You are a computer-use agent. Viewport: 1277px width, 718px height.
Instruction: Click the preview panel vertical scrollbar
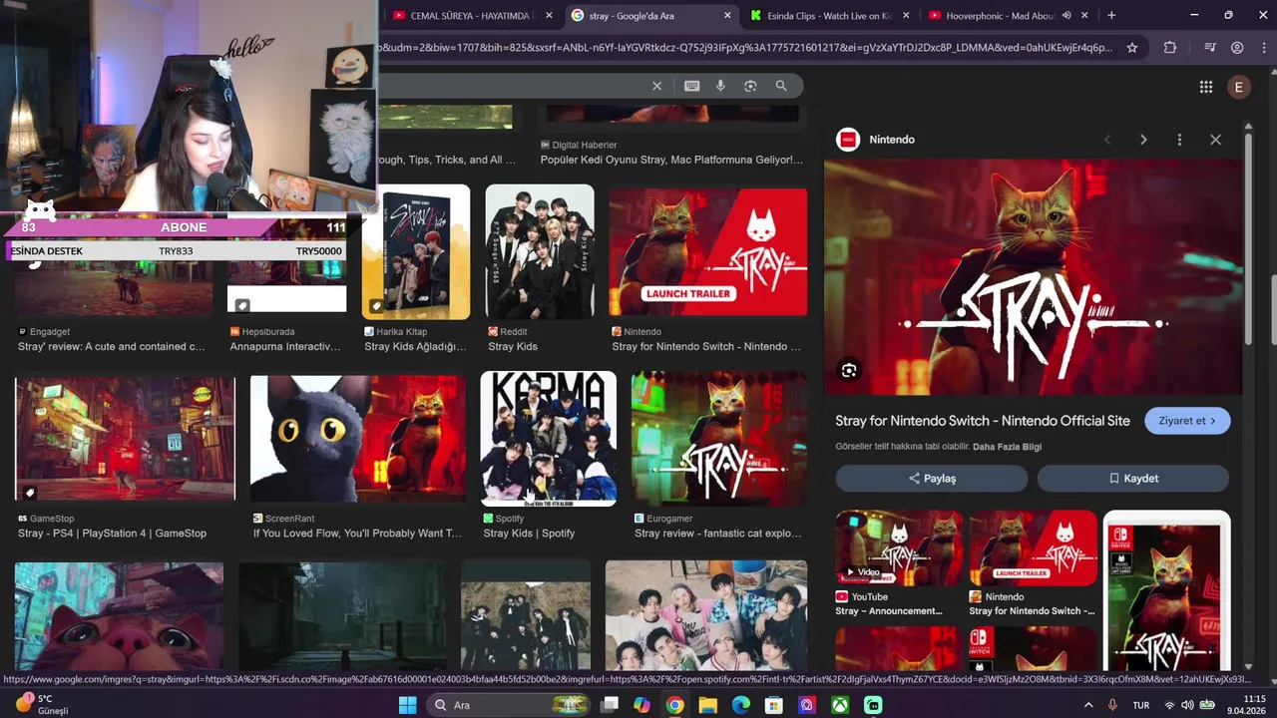(x=1248, y=239)
